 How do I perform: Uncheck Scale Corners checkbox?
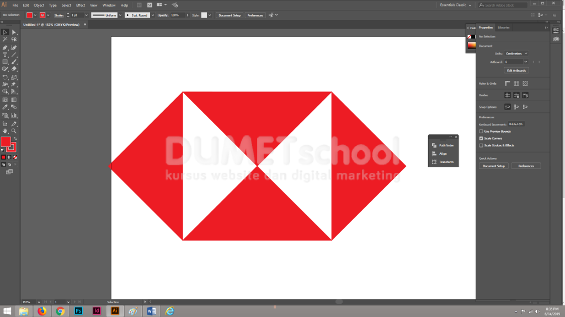click(x=481, y=138)
